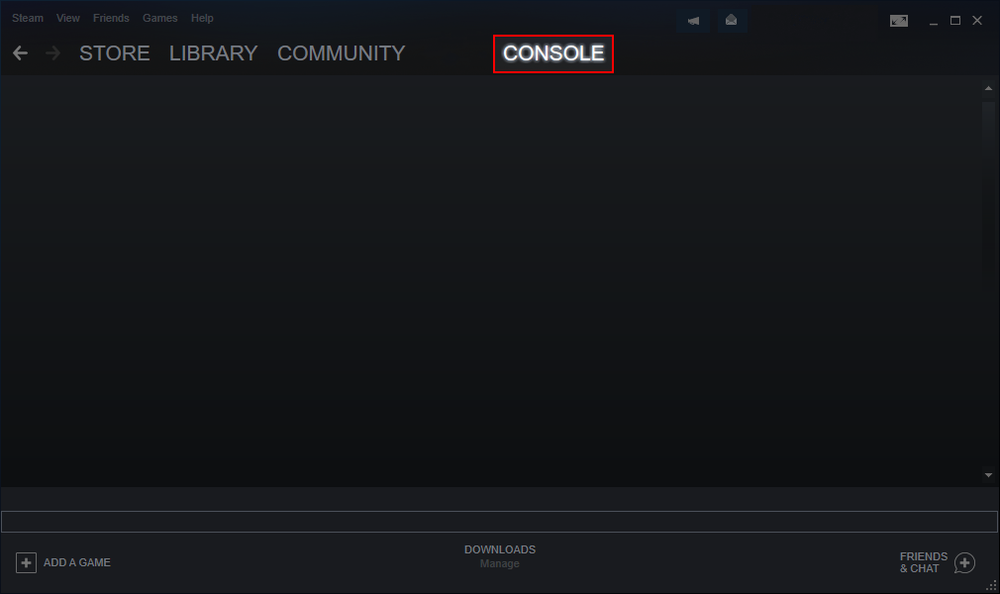The height and width of the screenshot is (594, 1000).
Task: Open the megaphone announcements icon
Action: coord(693,21)
